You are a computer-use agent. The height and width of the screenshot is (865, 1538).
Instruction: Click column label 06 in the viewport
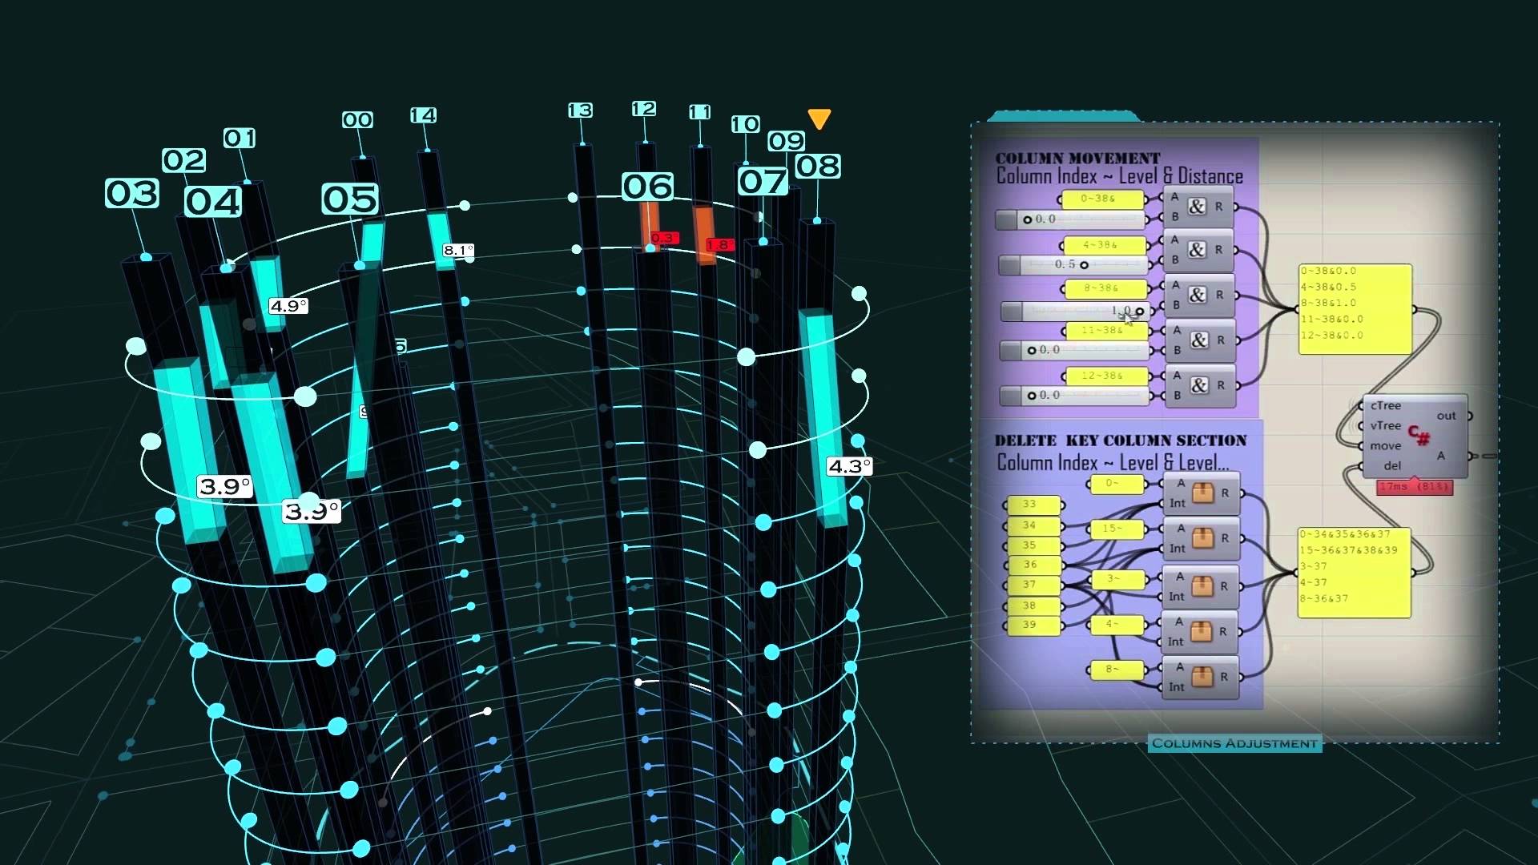point(648,187)
